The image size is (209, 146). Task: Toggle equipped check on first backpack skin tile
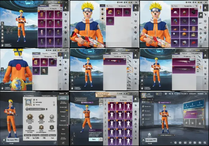pyautogui.click(x=33, y=59)
